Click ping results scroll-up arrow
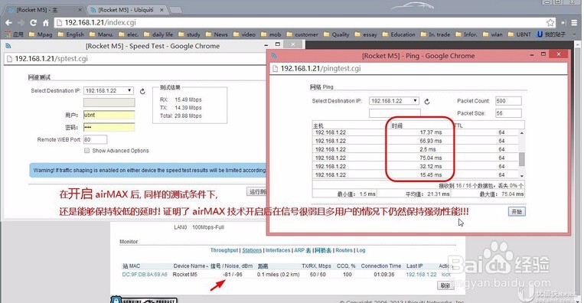 tap(521, 133)
